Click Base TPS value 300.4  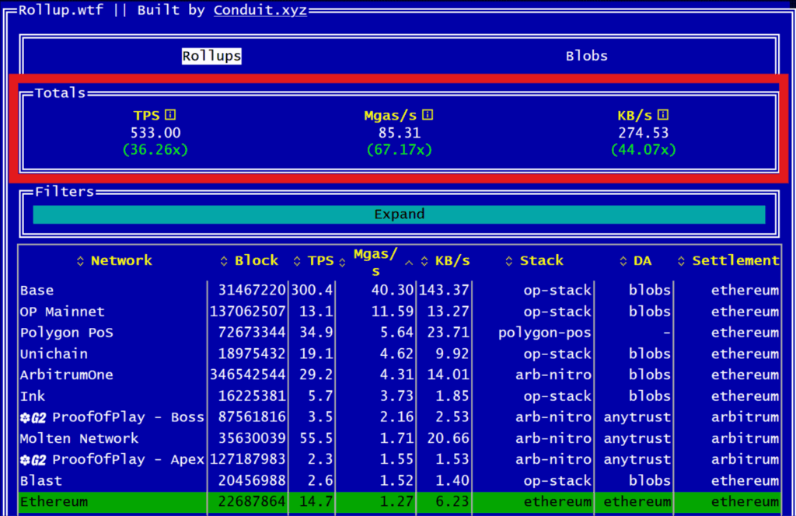click(312, 290)
